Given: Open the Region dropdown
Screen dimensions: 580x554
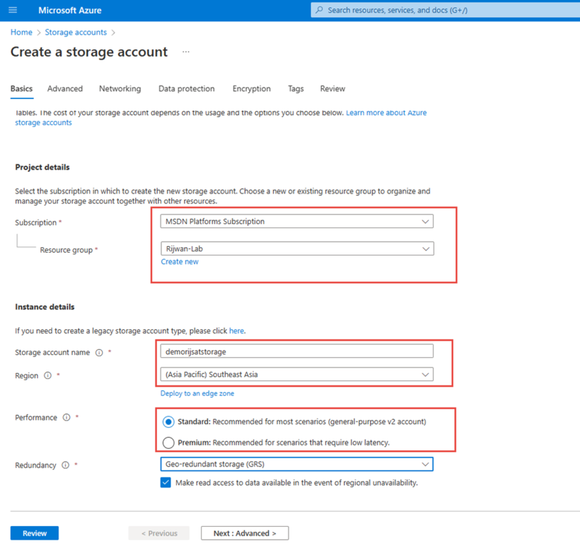Looking at the screenshot, I should [297, 374].
